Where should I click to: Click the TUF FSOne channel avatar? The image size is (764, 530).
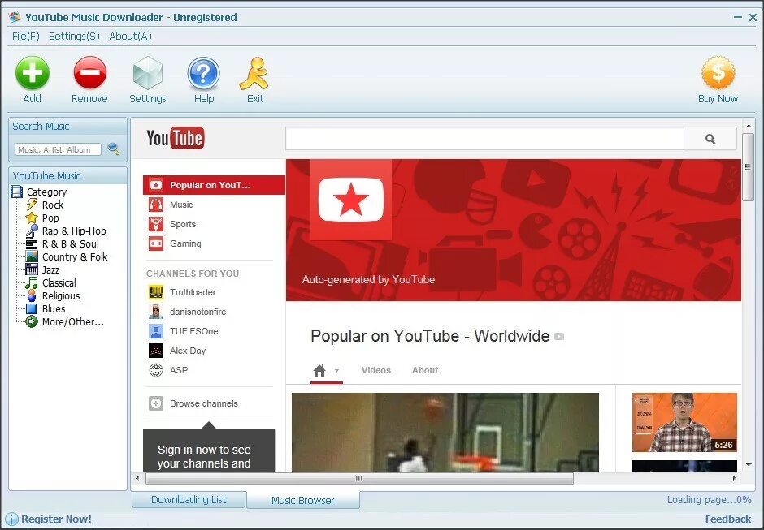pyautogui.click(x=156, y=331)
